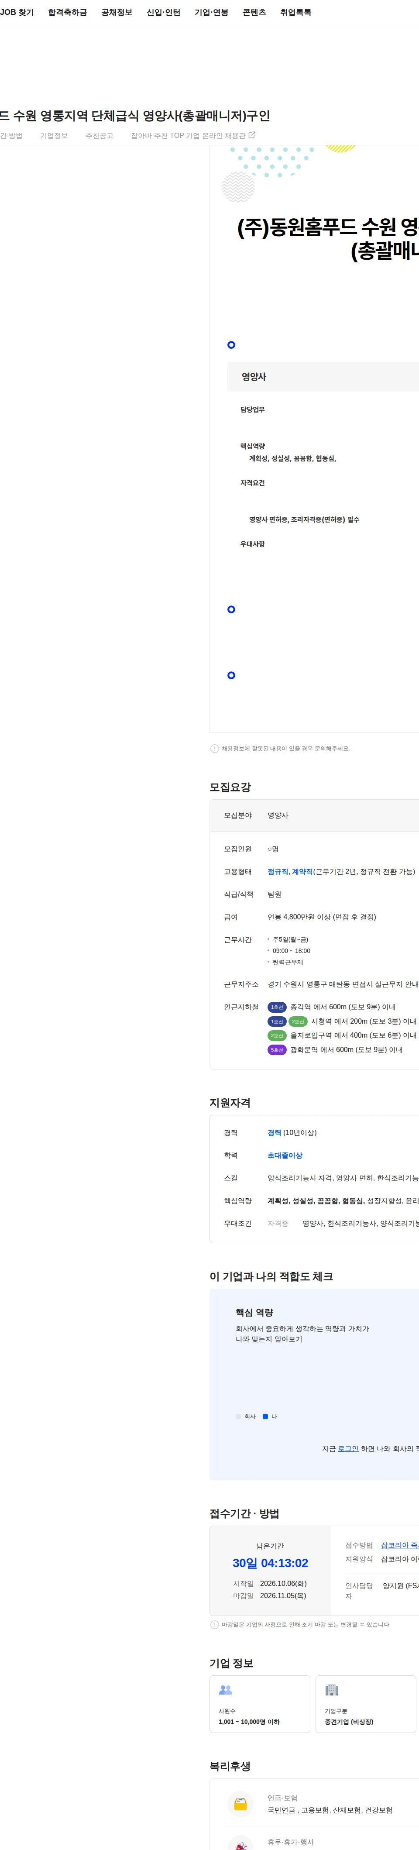Switch to the 기업정보 tab
This screenshot has height=1850, width=419.
(x=54, y=136)
